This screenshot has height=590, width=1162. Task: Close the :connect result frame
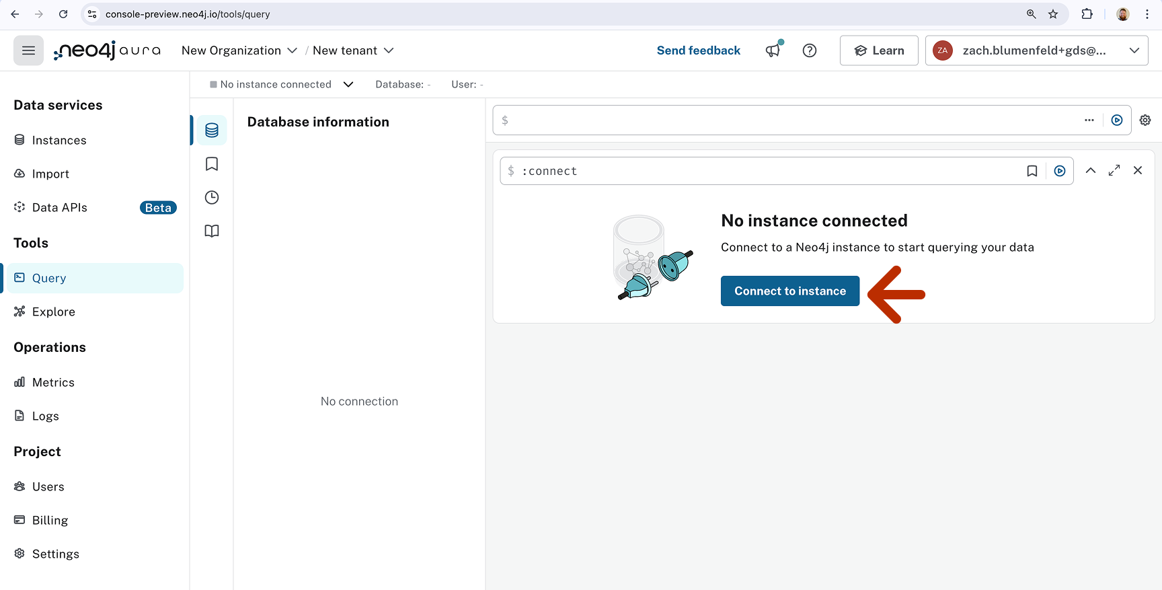click(1138, 171)
